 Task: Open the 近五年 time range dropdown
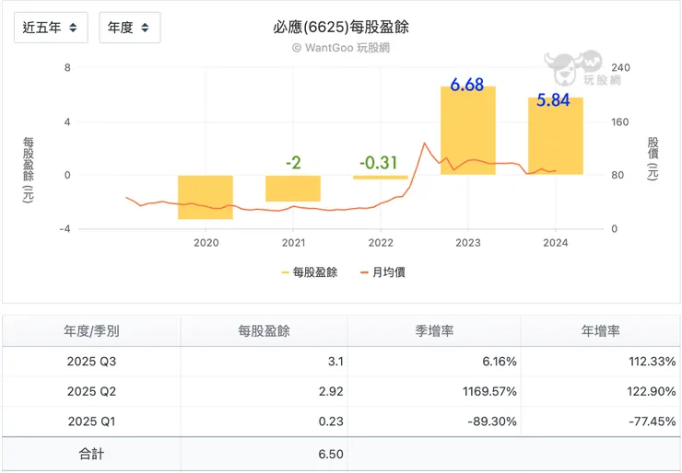51,28
